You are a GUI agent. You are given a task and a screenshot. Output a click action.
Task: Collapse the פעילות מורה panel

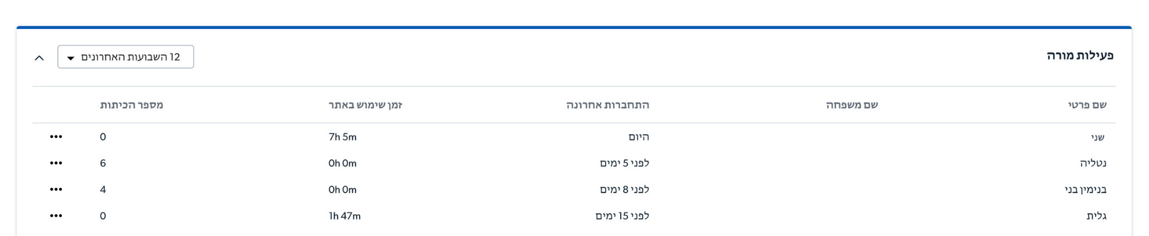click(x=39, y=57)
